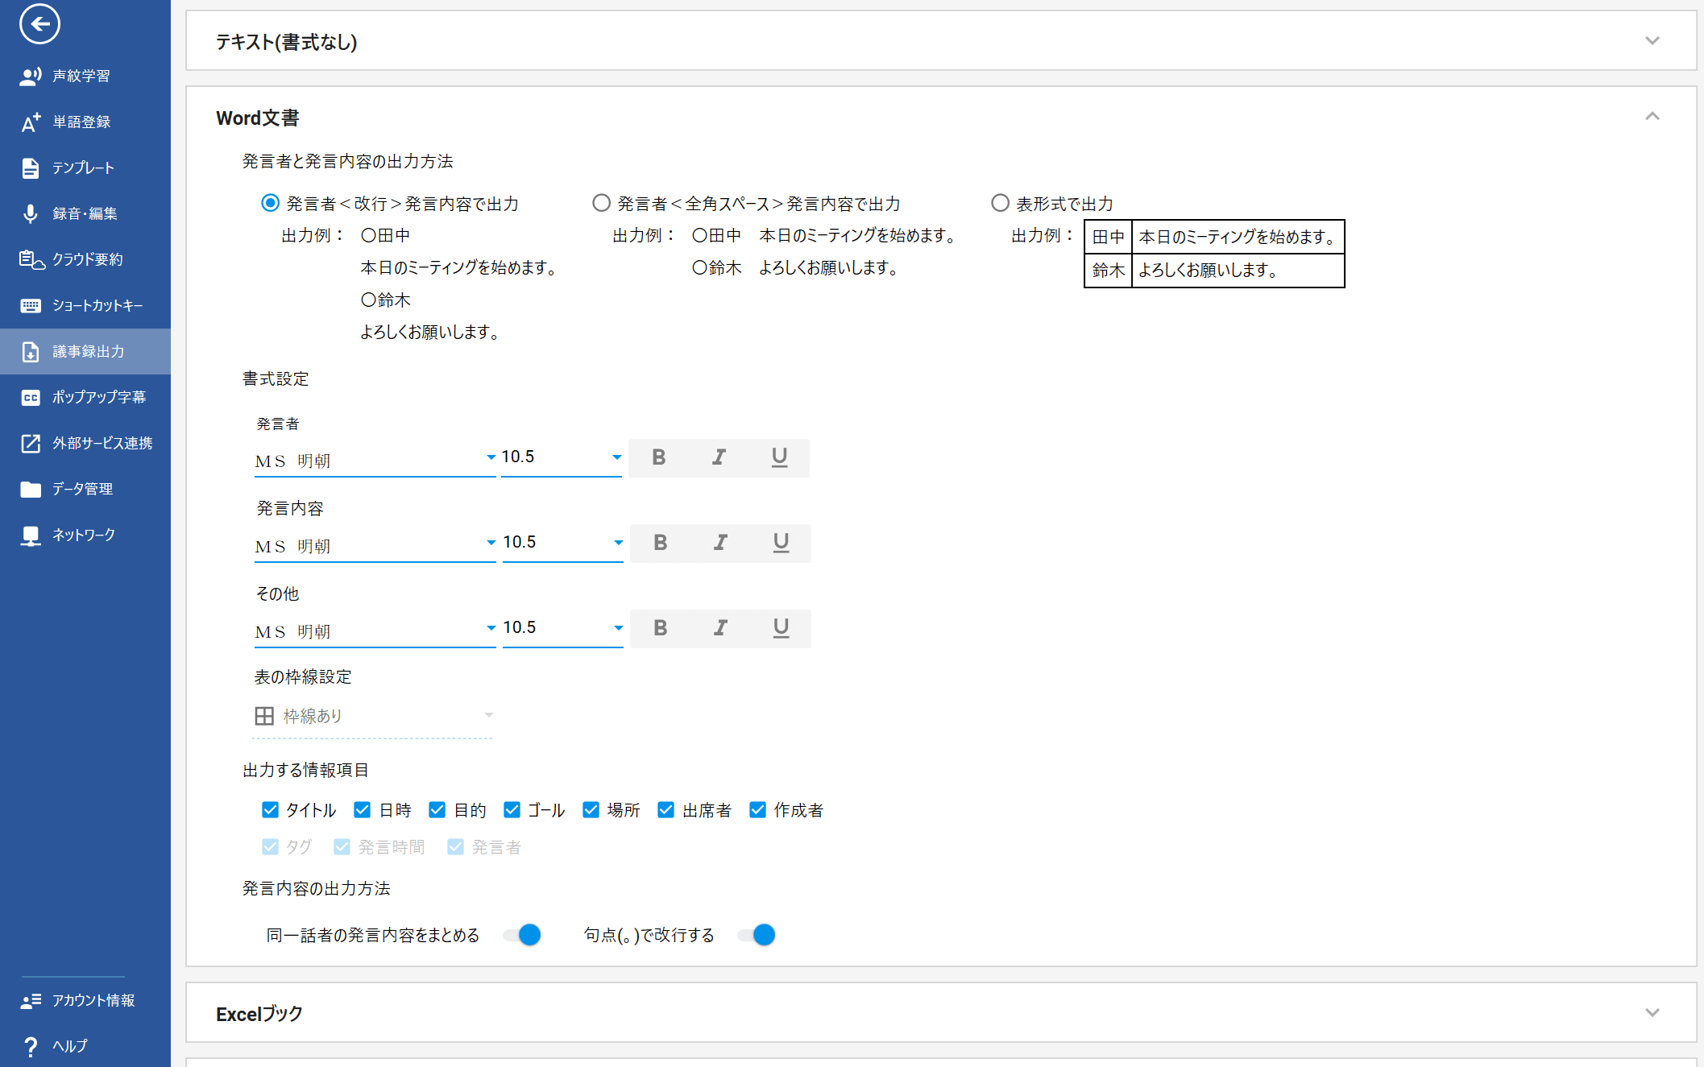Click the back arrow circle icon
This screenshot has height=1067, width=1704.
tap(39, 24)
